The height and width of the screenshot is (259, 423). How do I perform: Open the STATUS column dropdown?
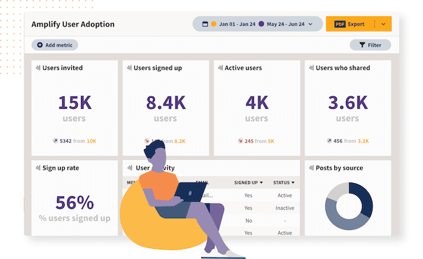293,183
